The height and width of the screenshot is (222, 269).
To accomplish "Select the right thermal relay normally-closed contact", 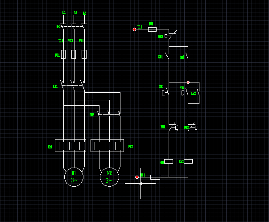I will pyautogui.click(x=193, y=127).
